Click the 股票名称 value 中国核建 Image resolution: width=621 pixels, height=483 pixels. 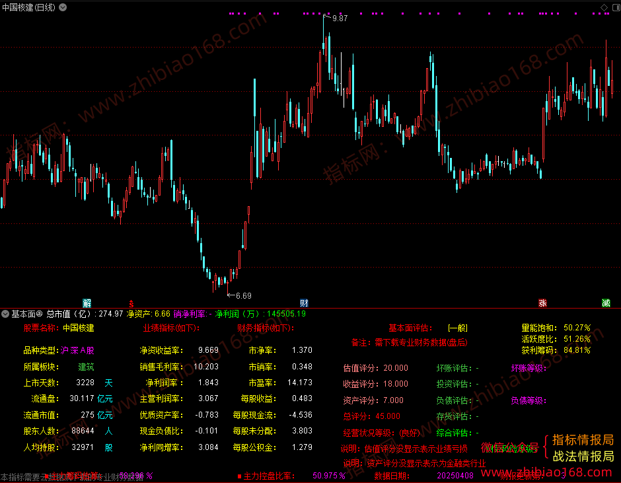point(79,328)
